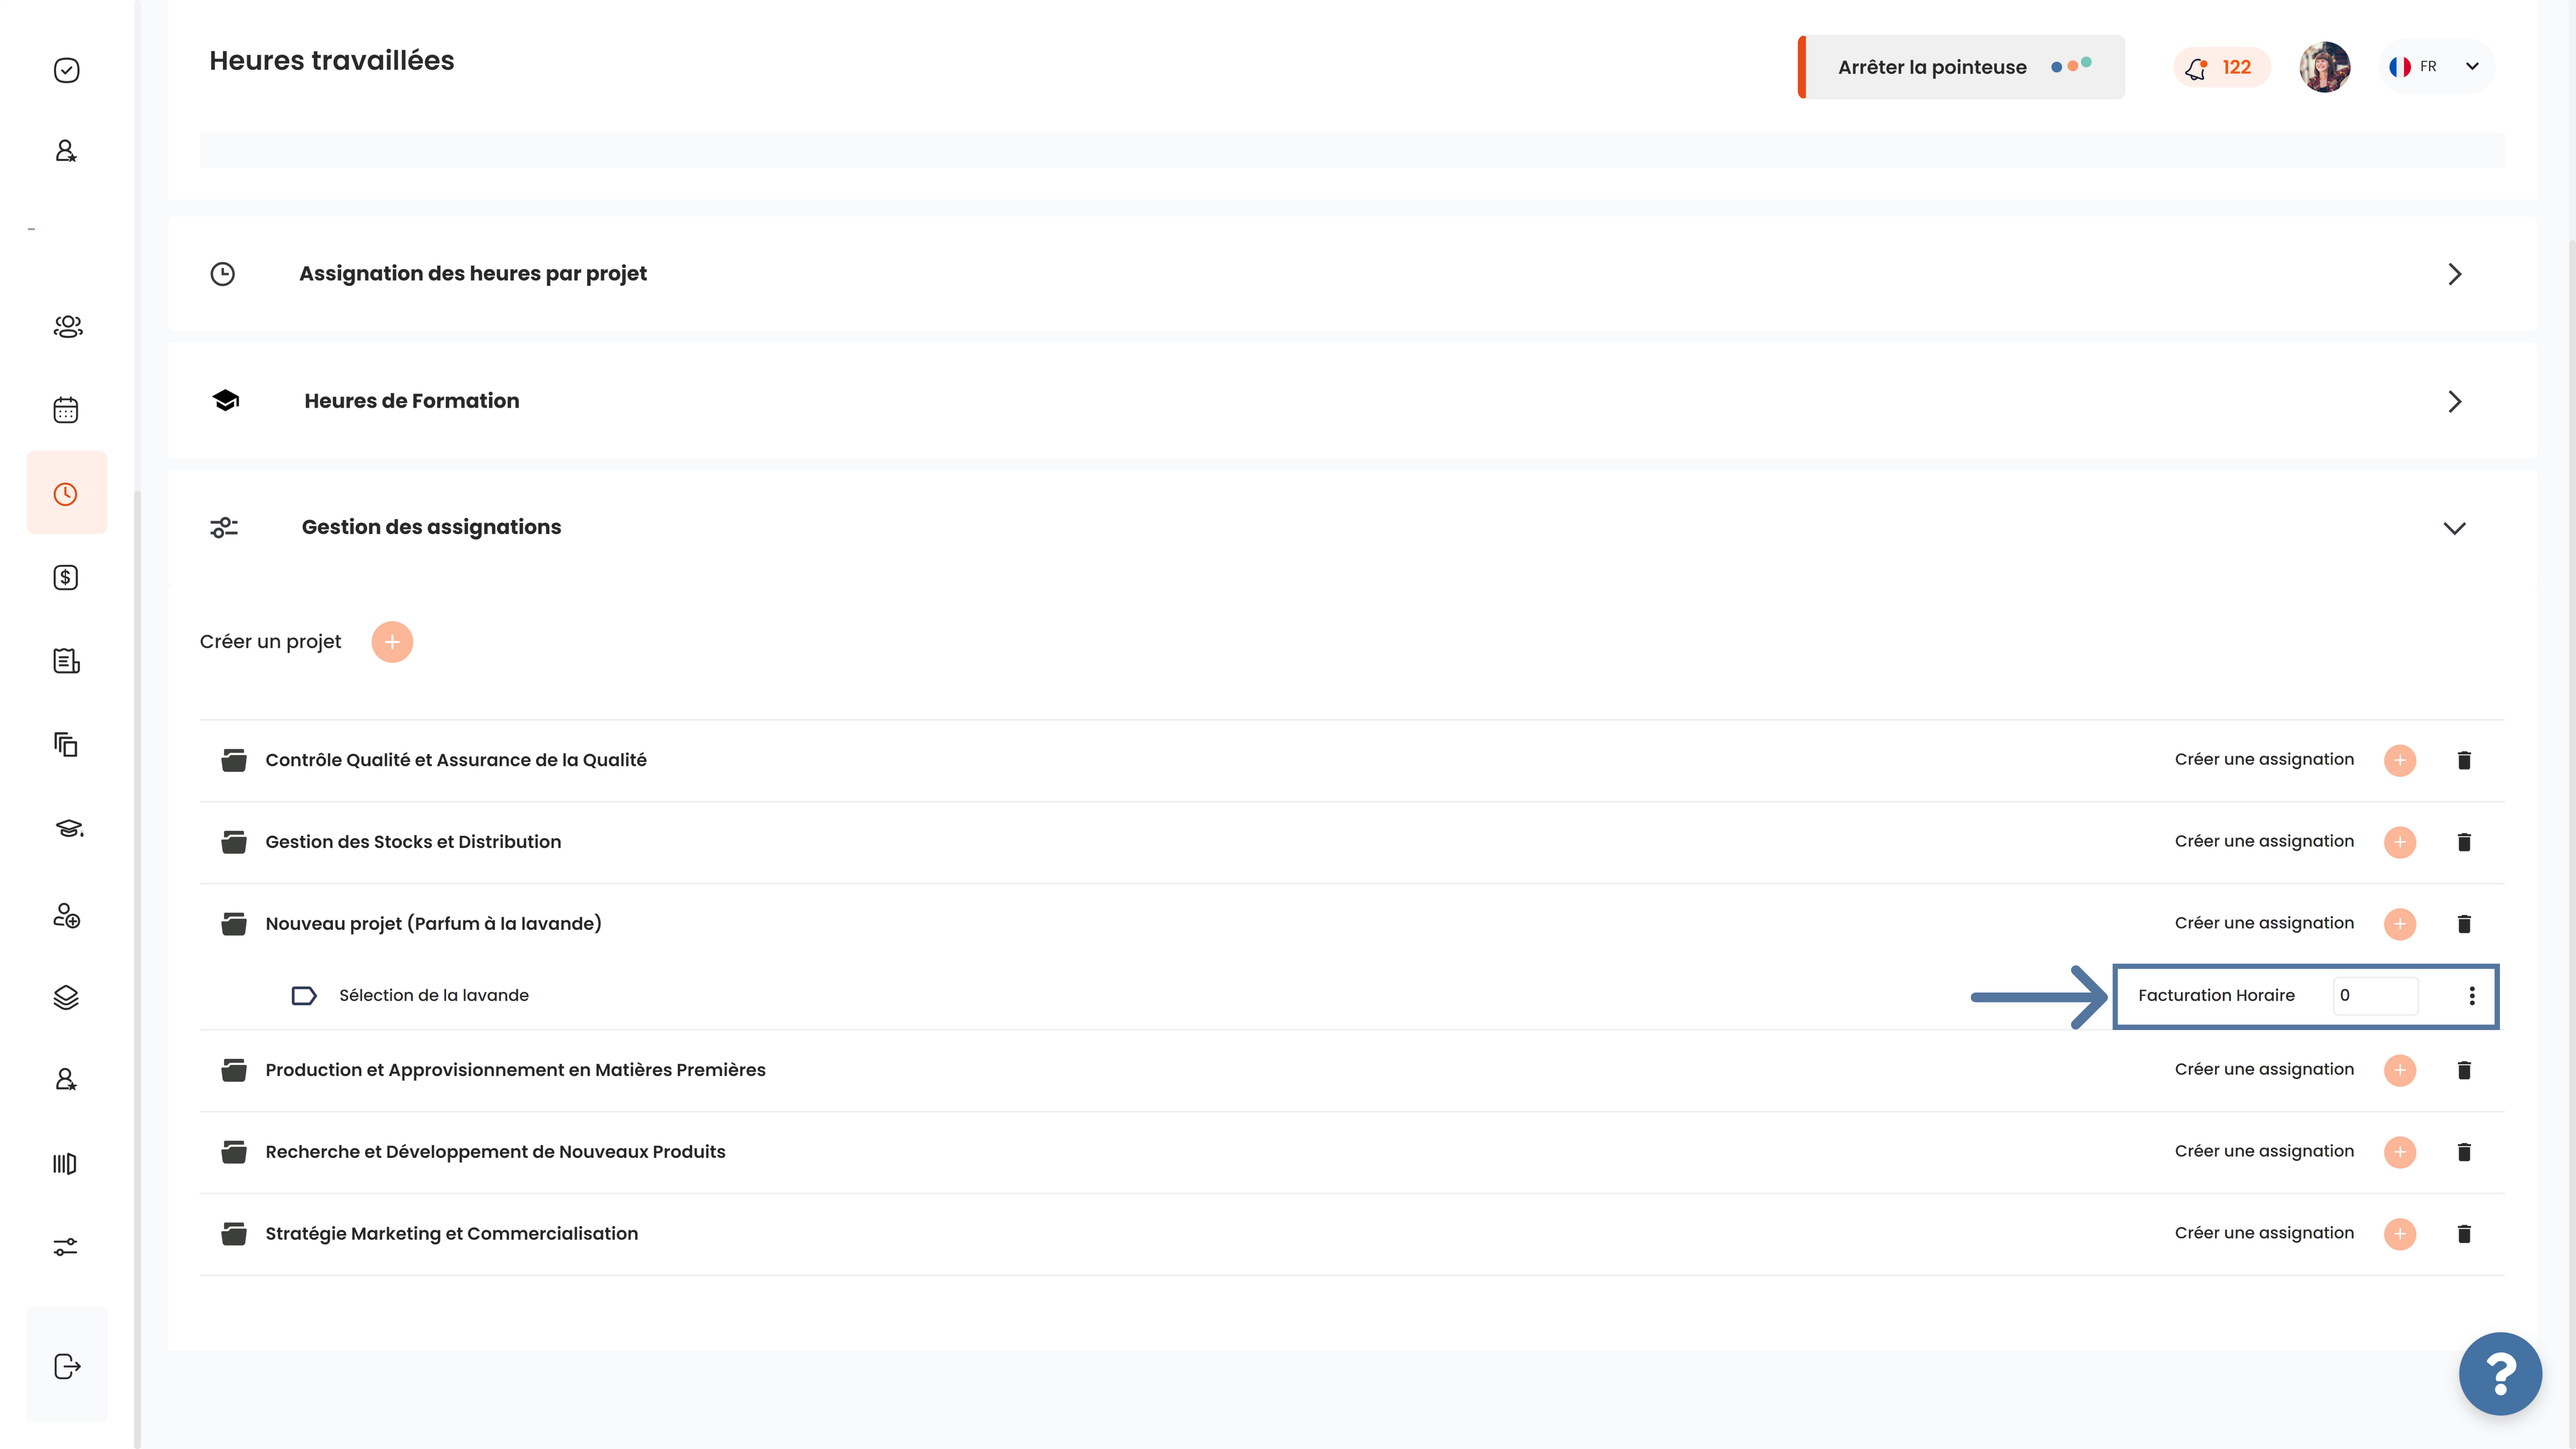This screenshot has height=1449, width=2576.
Task: Open the sliders settings icon in sidebar
Action: coord(66,1247)
